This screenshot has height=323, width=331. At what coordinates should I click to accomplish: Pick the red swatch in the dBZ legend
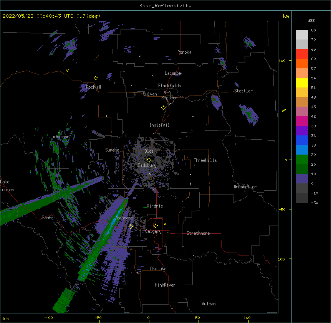[x=302, y=54]
